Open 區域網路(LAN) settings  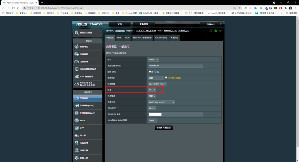coord(88,106)
